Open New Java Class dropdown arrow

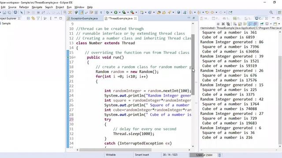(x=154, y=12)
